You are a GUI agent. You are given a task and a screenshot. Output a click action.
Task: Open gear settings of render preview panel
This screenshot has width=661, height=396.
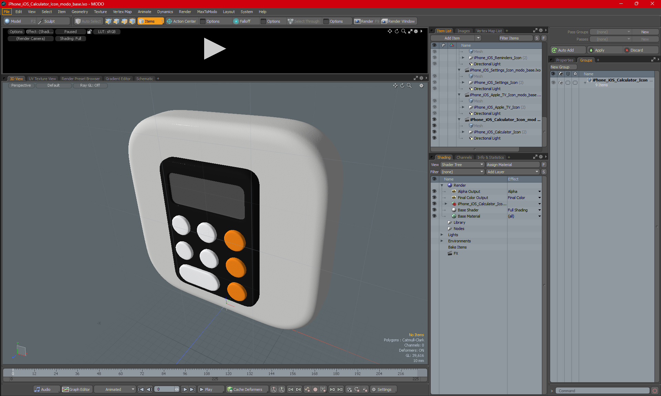(x=416, y=31)
